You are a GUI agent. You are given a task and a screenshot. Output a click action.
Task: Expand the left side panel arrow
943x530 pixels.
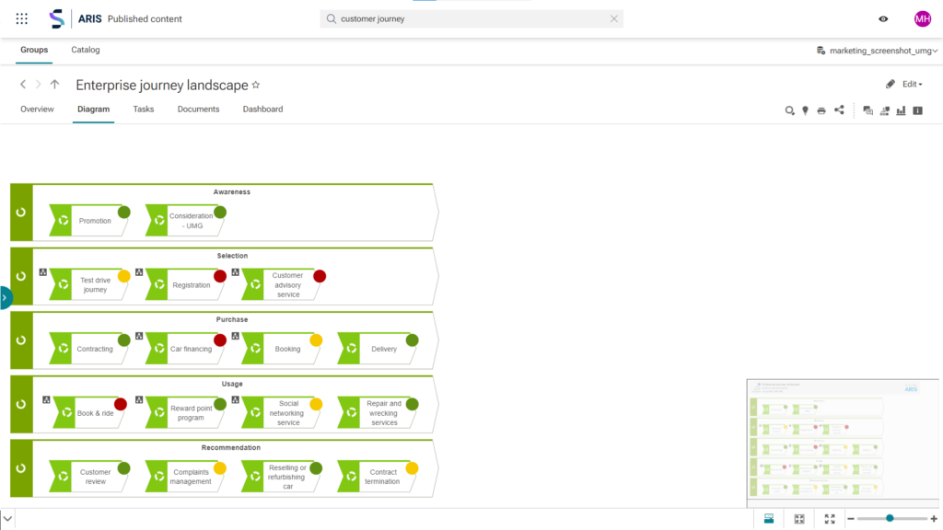coord(5,297)
